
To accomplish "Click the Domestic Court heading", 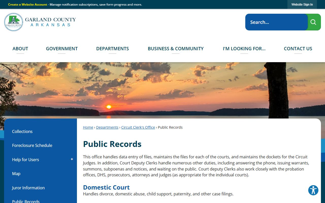I will (106, 187).
